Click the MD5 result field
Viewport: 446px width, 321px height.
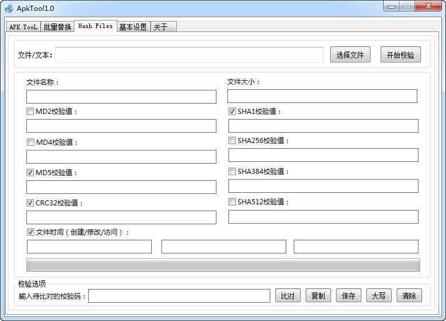[x=121, y=187]
